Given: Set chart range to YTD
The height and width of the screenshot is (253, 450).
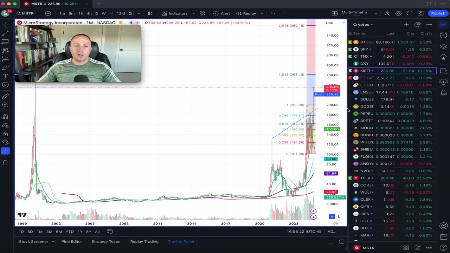Looking at the screenshot, I should pyautogui.click(x=70, y=232).
